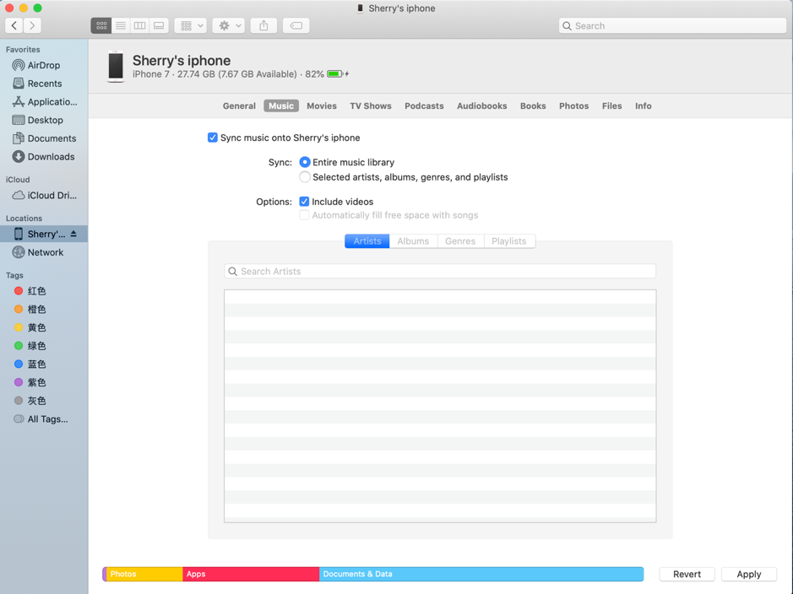Click the Apps segment of the storage bar
The image size is (793, 594).
click(x=250, y=574)
